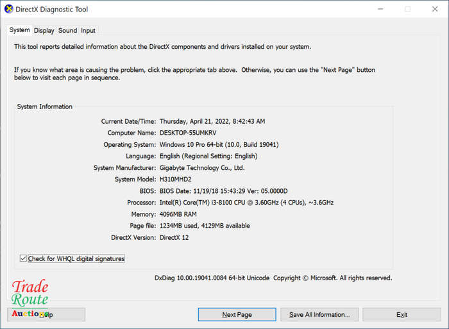Viewport: 449px width, 329px height.
Task: Click the Current Date/Time value
Action: (x=212, y=121)
